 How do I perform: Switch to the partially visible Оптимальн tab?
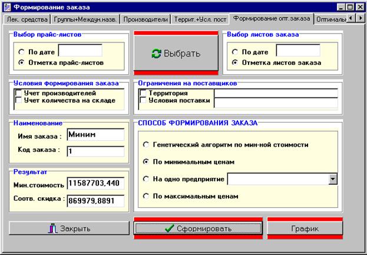point(330,19)
